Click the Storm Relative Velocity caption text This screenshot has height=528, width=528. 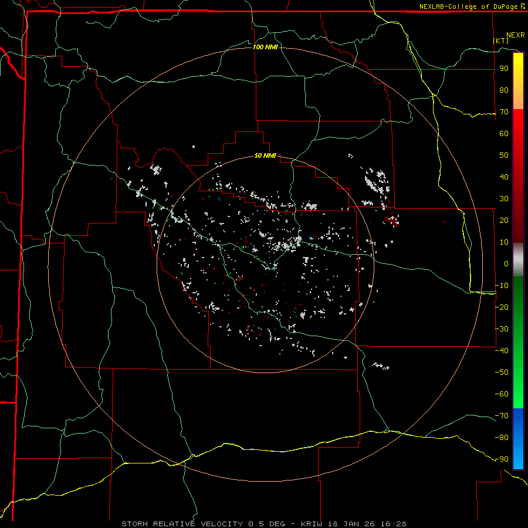263,524
